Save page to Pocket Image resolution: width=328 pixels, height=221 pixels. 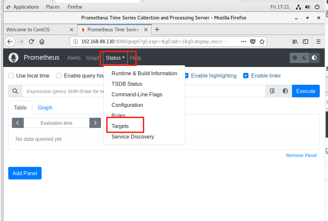click(x=253, y=42)
